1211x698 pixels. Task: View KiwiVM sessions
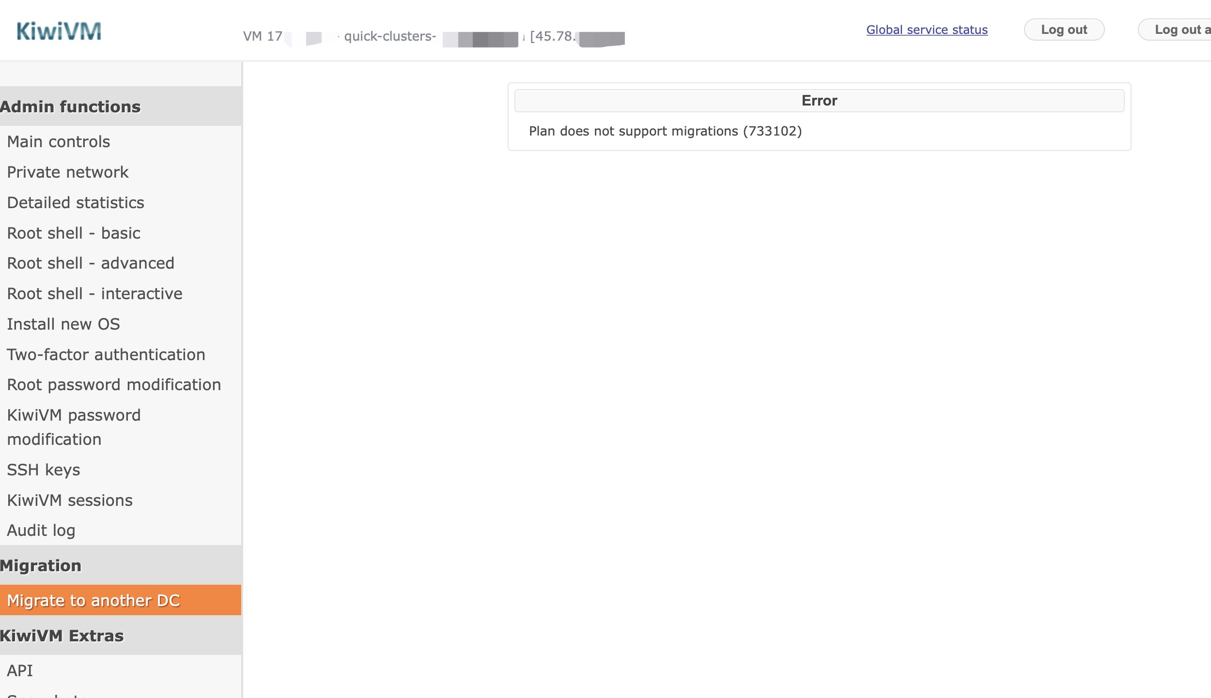(121, 500)
